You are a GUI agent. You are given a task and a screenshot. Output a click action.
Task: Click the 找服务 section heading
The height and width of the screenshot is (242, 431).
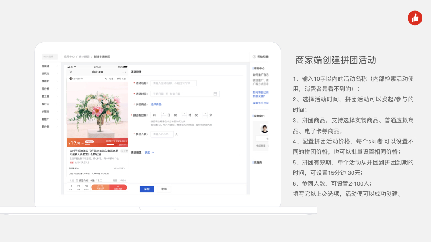coord(258,162)
